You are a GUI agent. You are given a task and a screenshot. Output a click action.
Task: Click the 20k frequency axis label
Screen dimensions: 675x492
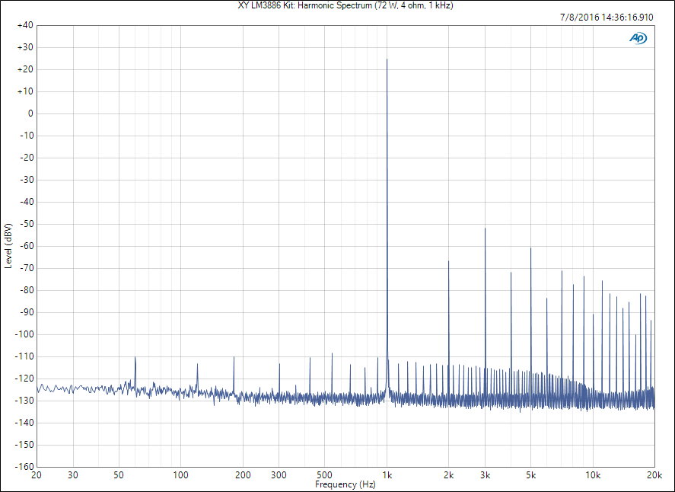654,475
